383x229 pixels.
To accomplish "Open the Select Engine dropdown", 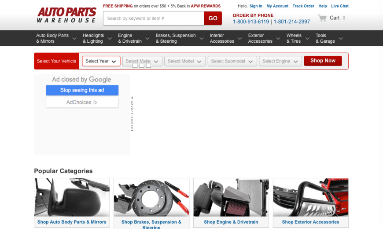I will tap(280, 61).
